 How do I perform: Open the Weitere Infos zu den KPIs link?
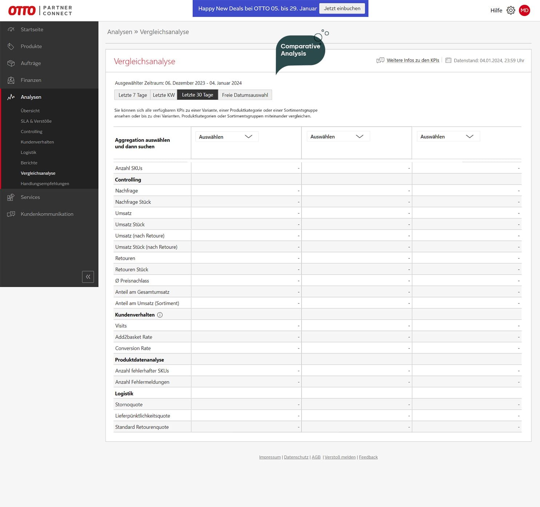click(412, 60)
